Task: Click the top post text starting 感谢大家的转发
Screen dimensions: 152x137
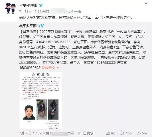Action: (76, 18)
